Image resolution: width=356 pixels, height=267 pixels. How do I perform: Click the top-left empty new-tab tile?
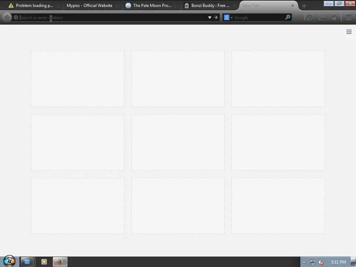[78, 79]
